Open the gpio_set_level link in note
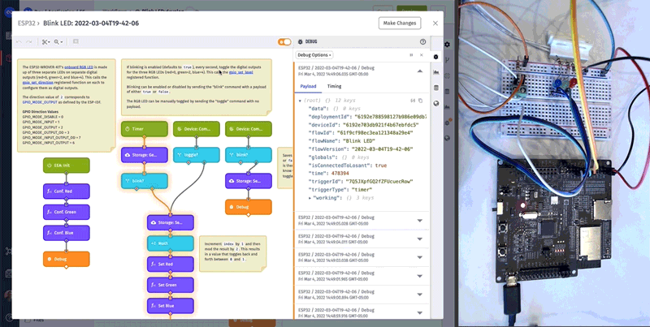The image size is (650, 327). [240, 72]
